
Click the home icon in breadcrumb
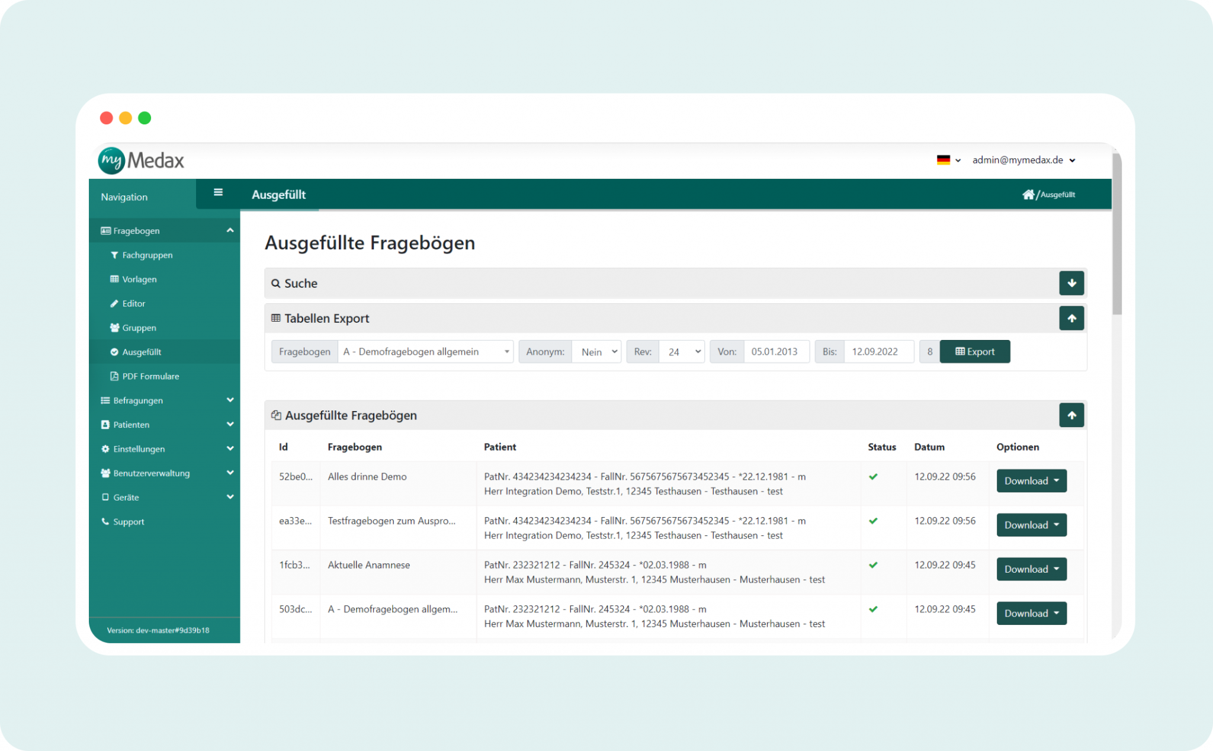[x=1028, y=194]
